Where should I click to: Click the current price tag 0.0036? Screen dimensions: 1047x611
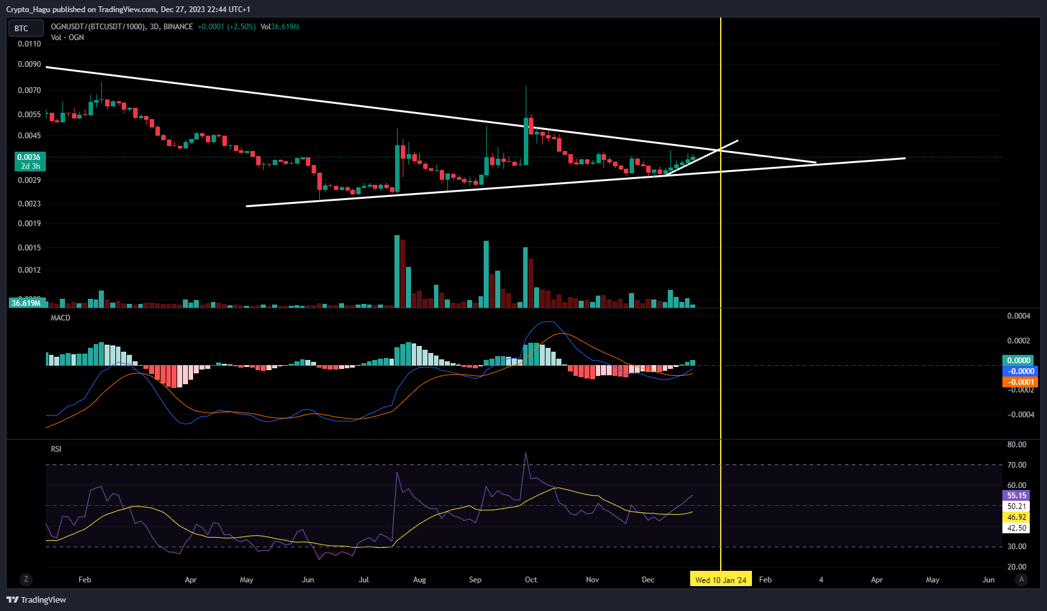tap(29, 161)
